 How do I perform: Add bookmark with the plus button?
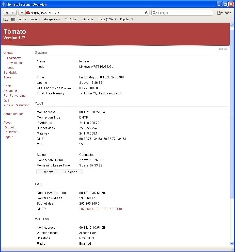coord(22,13)
